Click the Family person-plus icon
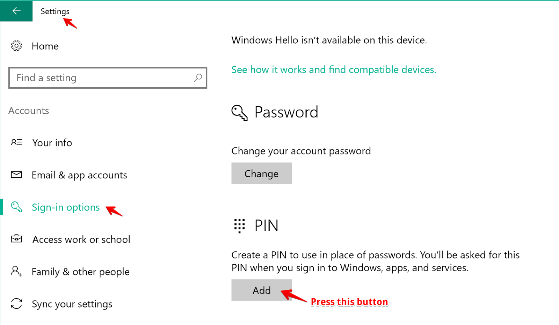This screenshot has height=325, width=559. click(16, 271)
